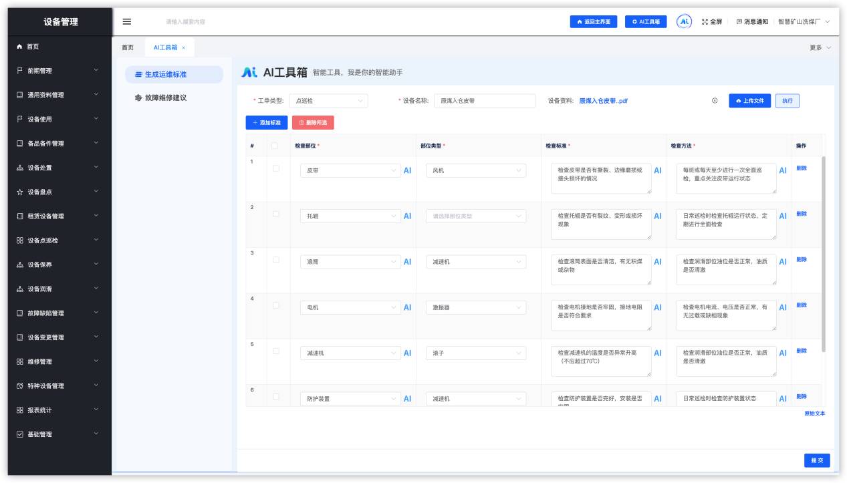Screen dimensions: 847x483
Task: Check the checkbox in row 5 (减速机 part)
Action: tap(276, 351)
